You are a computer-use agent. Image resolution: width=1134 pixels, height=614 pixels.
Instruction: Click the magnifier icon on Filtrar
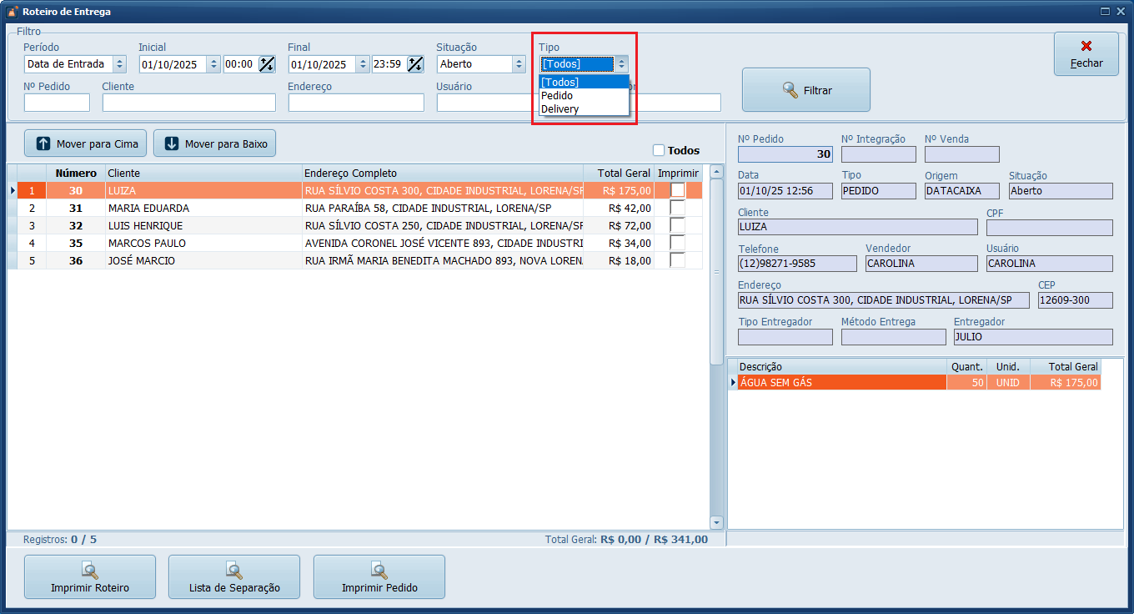[x=790, y=90]
